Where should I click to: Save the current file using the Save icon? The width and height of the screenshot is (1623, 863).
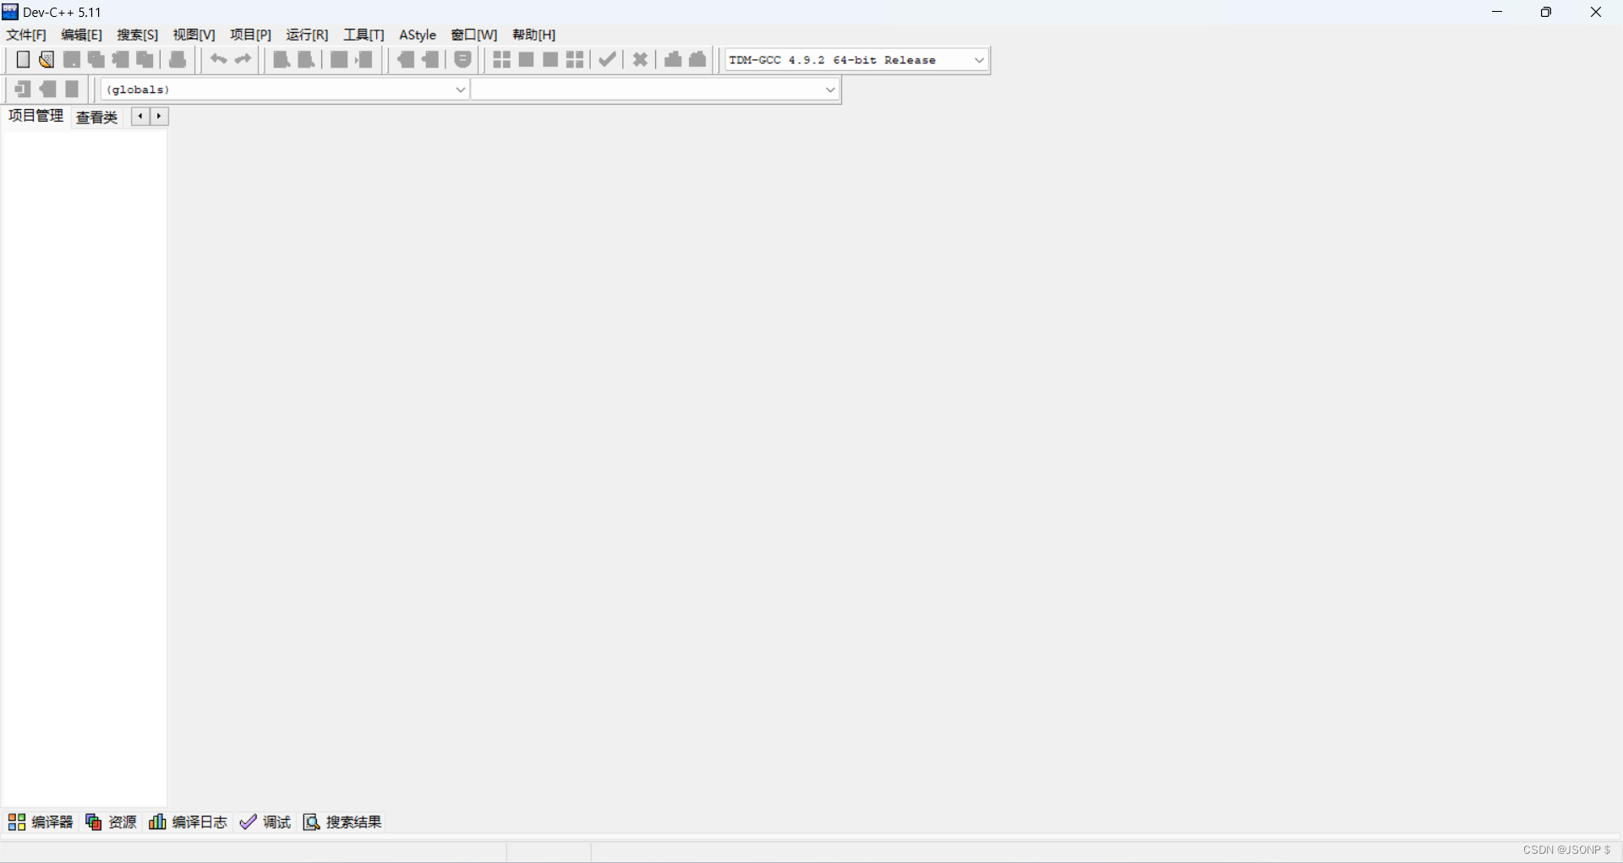(72, 59)
